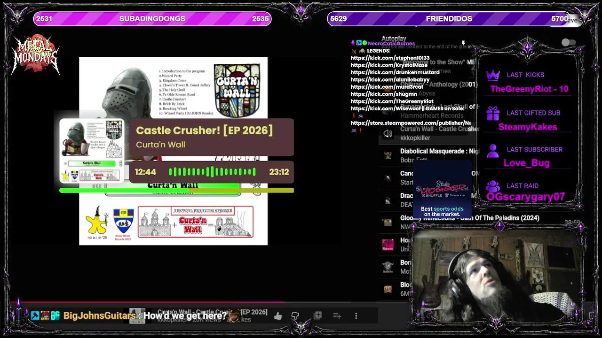The width and height of the screenshot is (602, 338).
Task: Click the Love_Bug last subscriber name
Action: point(527,163)
